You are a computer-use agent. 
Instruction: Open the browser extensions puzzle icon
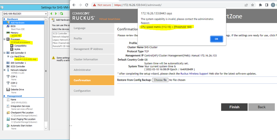tap(260, 5)
